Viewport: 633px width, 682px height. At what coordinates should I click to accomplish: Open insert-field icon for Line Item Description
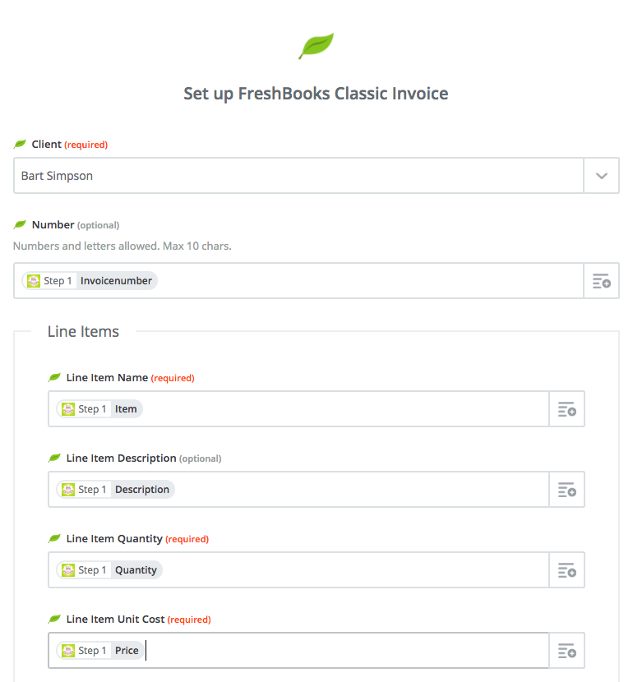pyautogui.click(x=567, y=490)
